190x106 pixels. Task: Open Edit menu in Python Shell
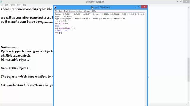pyautogui.click(x=61, y=11)
